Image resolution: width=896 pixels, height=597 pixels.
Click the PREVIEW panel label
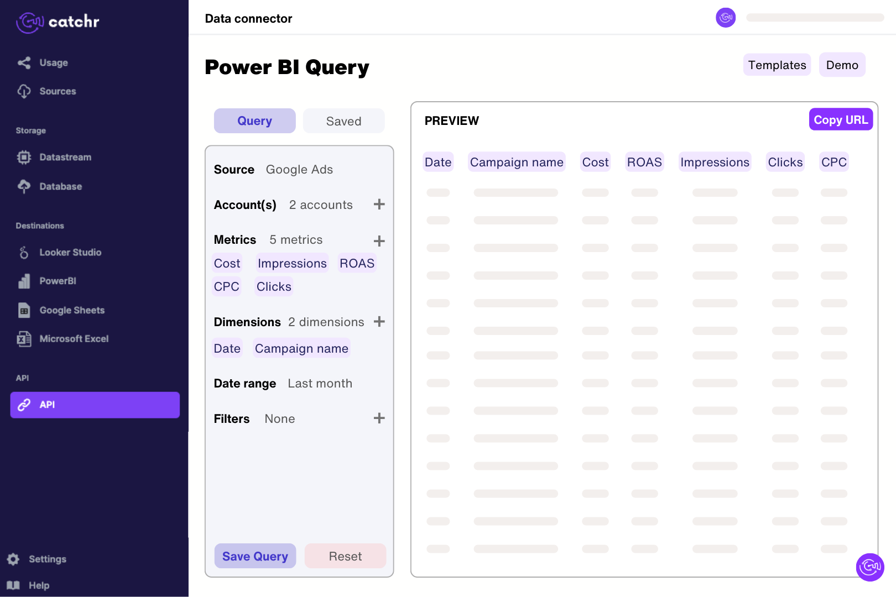452,121
